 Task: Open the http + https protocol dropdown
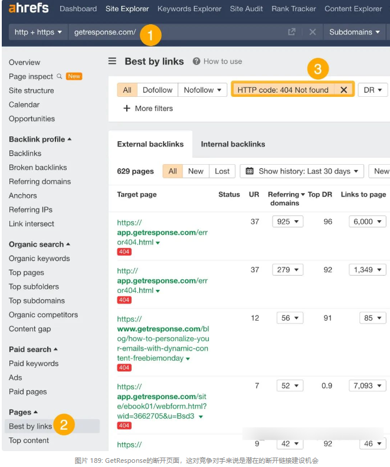point(38,32)
